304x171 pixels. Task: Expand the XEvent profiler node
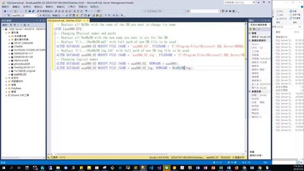6,95
